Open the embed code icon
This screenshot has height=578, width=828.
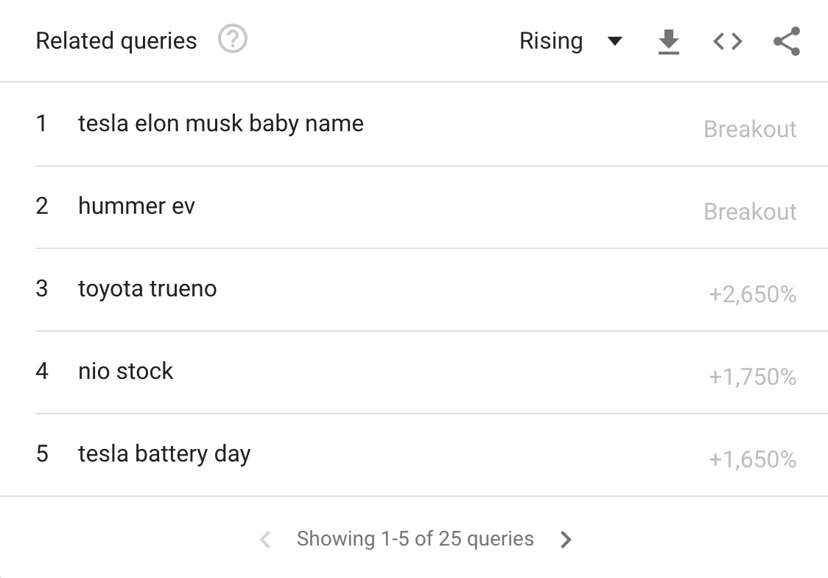pos(728,41)
